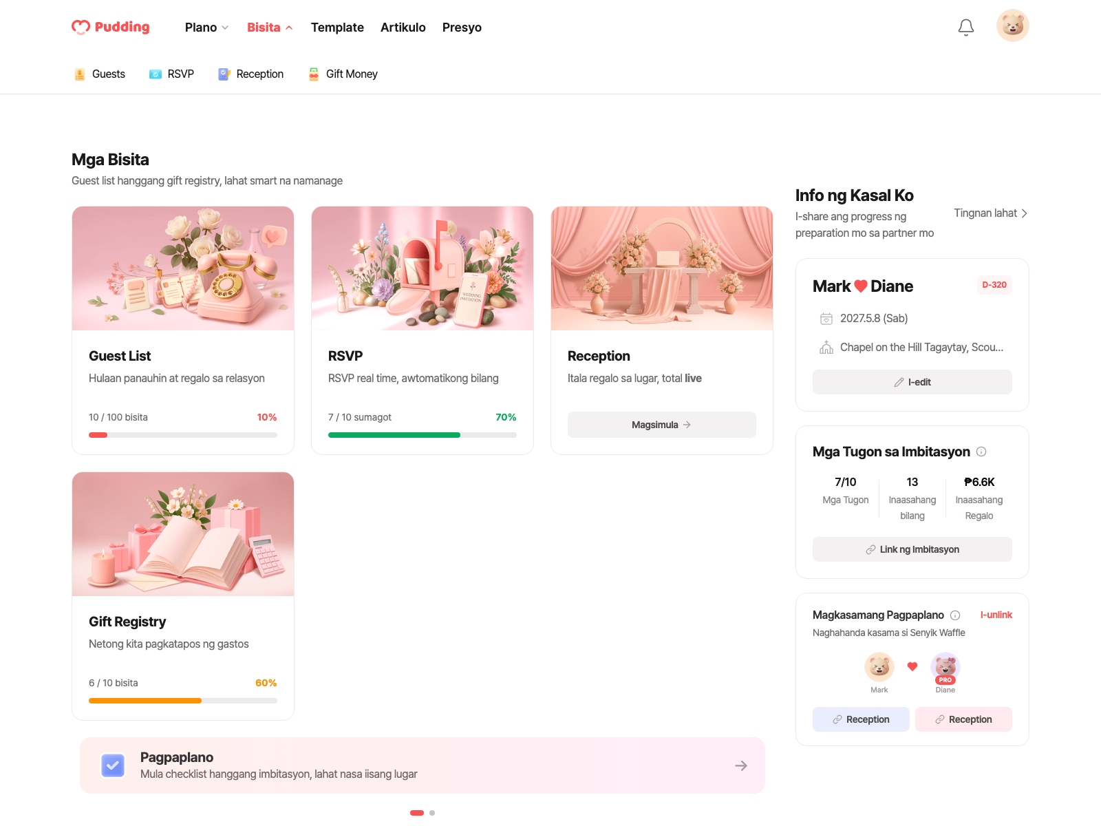Screen dimensions: 1101x826
Task: Open the Artikulo menu item
Action: coord(403,28)
